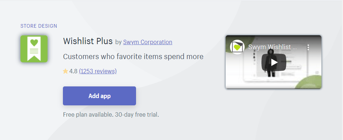Image resolution: width=343 pixels, height=140 pixels.
Task: Click the word "by" before Swym Corporation
Action: coord(118,42)
